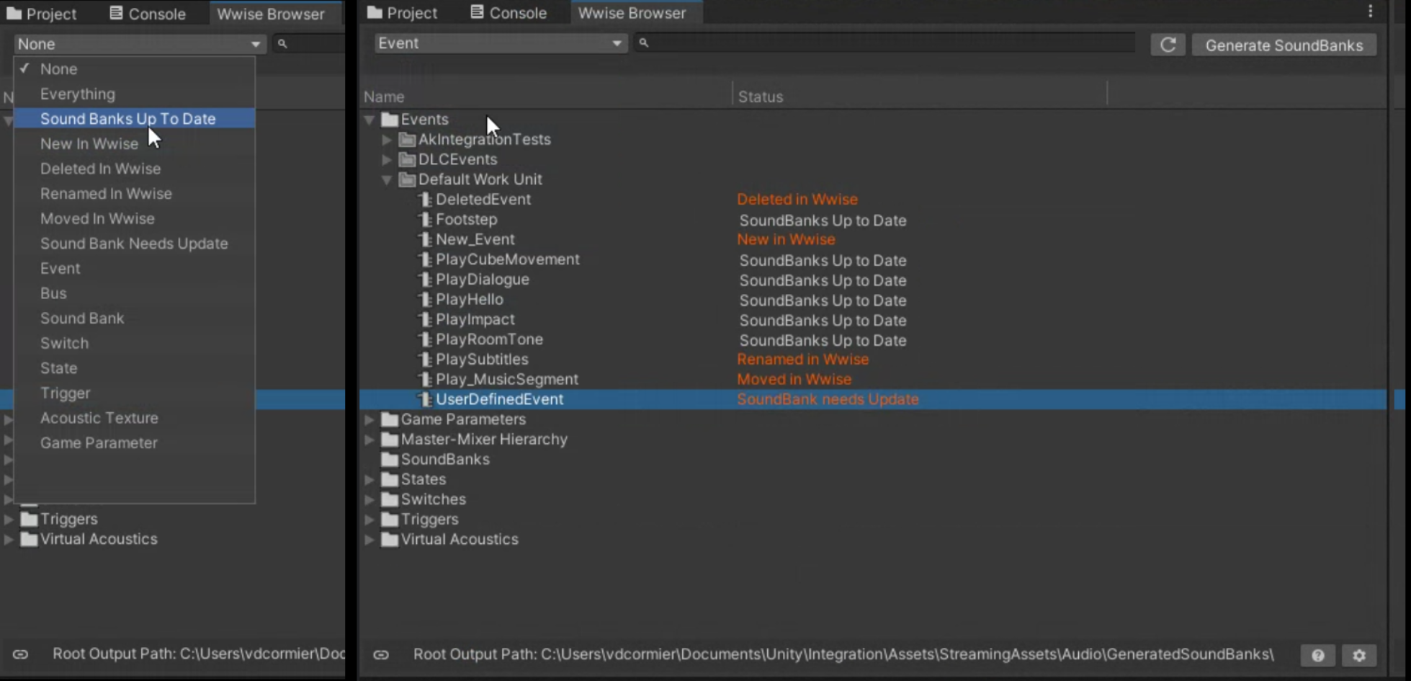Click the link icon before right Root Output Path
The width and height of the screenshot is (1411, 681).
point(381,654)
